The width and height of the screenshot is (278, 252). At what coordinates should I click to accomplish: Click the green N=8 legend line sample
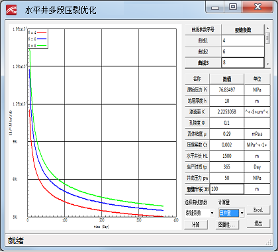(x=42, y=46)
